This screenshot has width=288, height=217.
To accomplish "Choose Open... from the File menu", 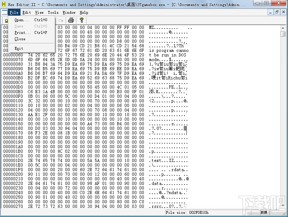I will [x=22, y=20].
